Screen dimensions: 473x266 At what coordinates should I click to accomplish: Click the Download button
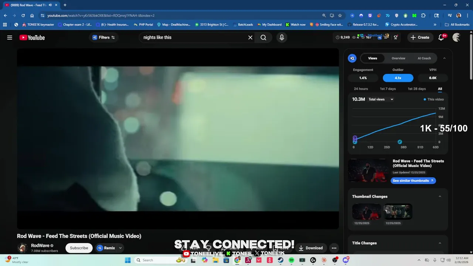pyautogui.click(x=311, y=248)
